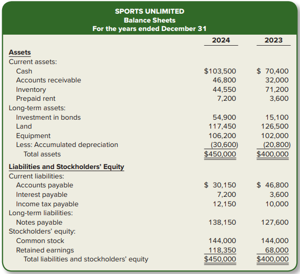This screenshot has height=274, width=300.
Task: Click the Cash 2024 amount $103,500
Action: coord(220,71)
